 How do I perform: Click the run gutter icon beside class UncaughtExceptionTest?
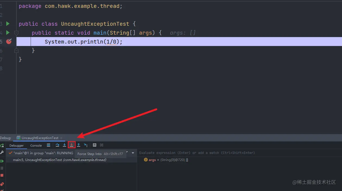click(8, 24)
